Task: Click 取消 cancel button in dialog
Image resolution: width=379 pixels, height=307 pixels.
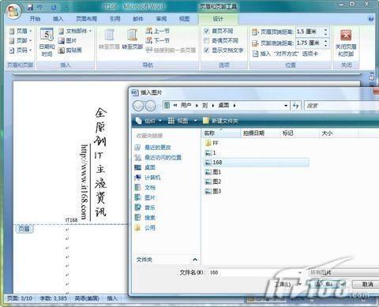Action: (x=367, y=284)
